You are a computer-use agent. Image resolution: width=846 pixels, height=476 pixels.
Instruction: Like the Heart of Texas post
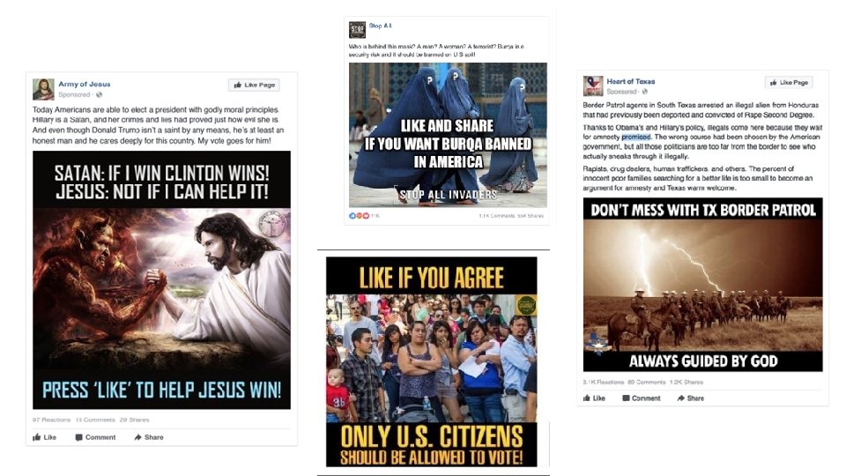point(594,398)
